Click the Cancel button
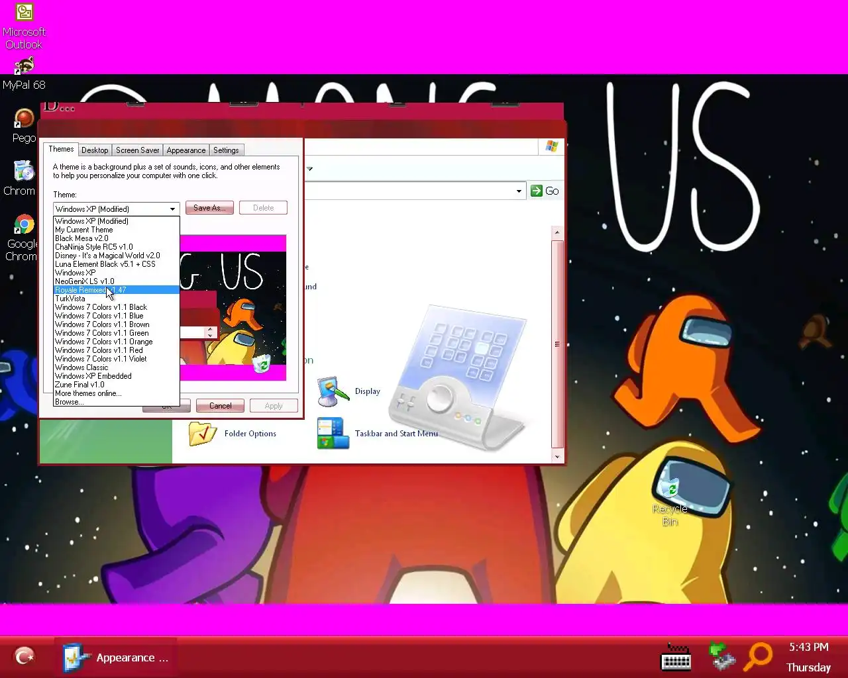848x678 pixels. pyautogui.click(x=221, y=406)
